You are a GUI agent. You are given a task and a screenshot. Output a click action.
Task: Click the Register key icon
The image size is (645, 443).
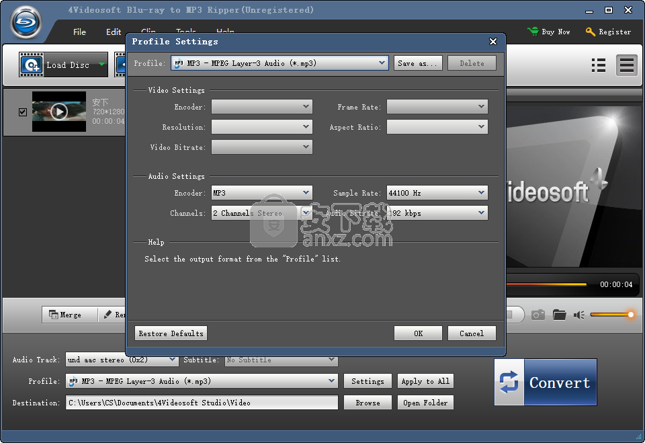point(591,32)
